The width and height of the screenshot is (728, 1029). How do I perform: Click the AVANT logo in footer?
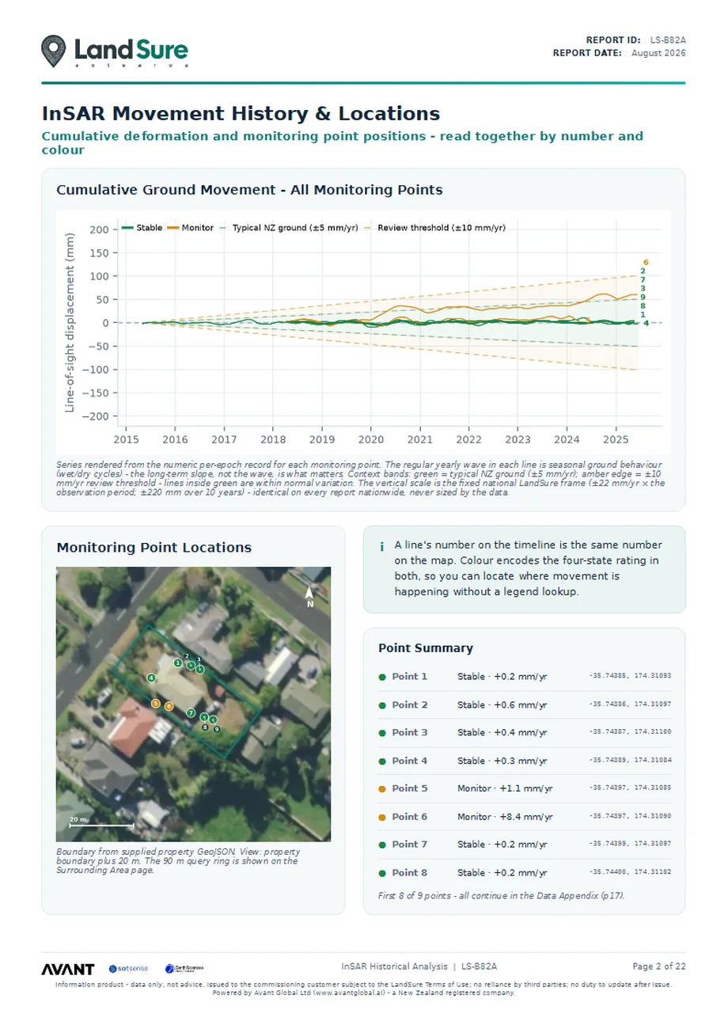coord(68,969)
